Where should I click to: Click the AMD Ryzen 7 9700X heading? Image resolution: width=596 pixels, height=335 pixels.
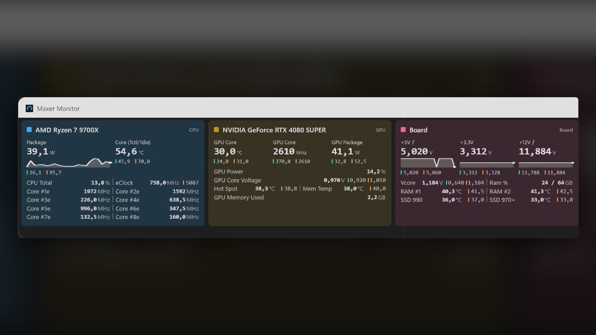(x=67, y=130)
